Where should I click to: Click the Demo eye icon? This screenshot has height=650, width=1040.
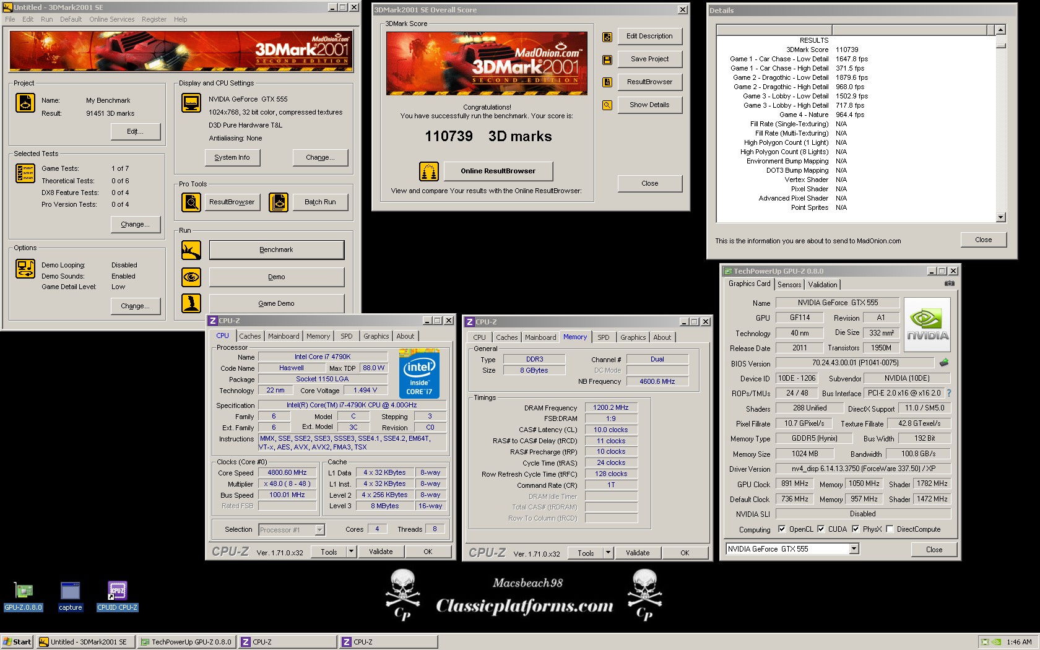(x=191, y=277)
